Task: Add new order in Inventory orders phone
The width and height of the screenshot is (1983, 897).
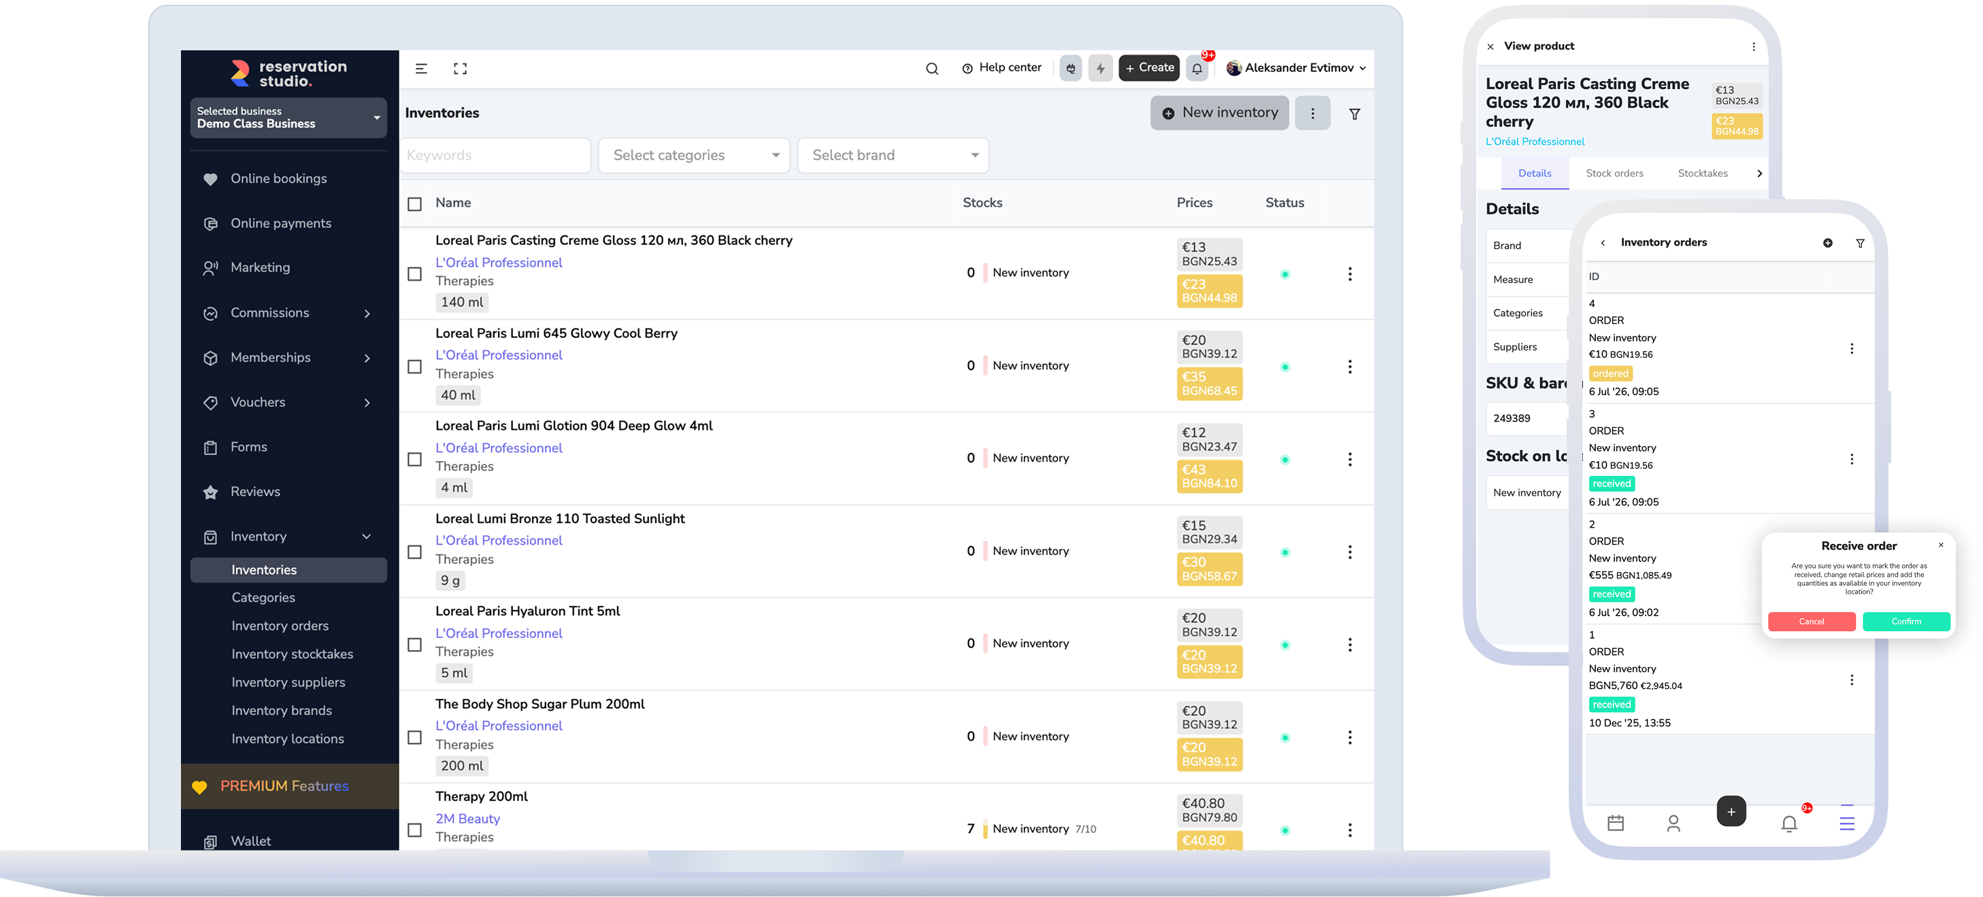Action: click(1827, 243)
